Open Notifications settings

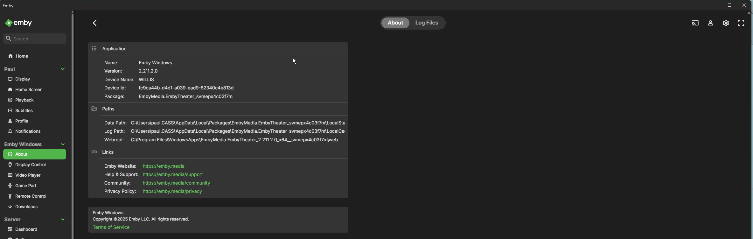[35, 131]
